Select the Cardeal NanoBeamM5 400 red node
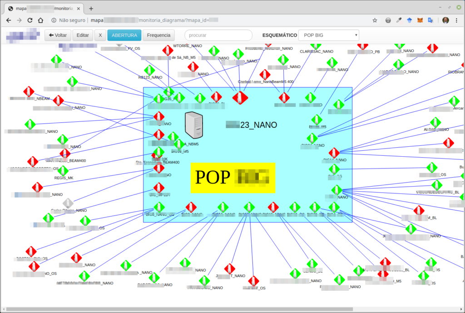 click(x=265, y=75)
